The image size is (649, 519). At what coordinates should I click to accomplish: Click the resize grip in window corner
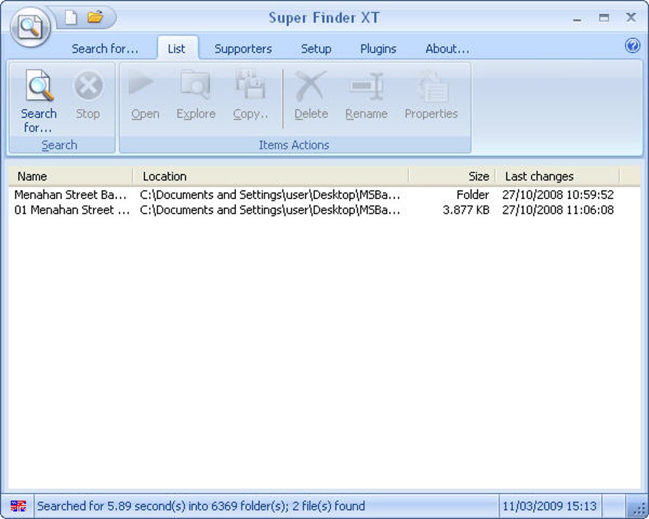tap(639, 508)
